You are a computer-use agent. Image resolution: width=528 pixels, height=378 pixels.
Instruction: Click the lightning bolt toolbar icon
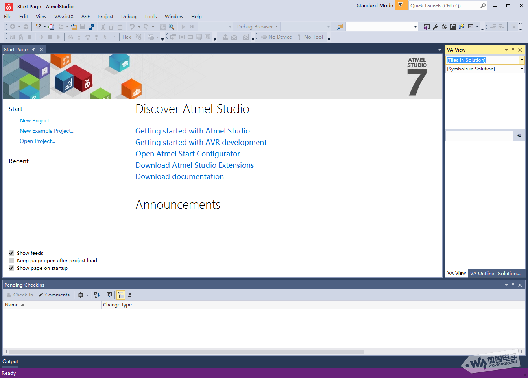point(462,27)
